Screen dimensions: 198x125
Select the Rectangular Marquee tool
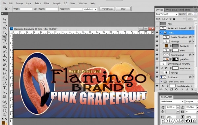click(x=4, y=24)
